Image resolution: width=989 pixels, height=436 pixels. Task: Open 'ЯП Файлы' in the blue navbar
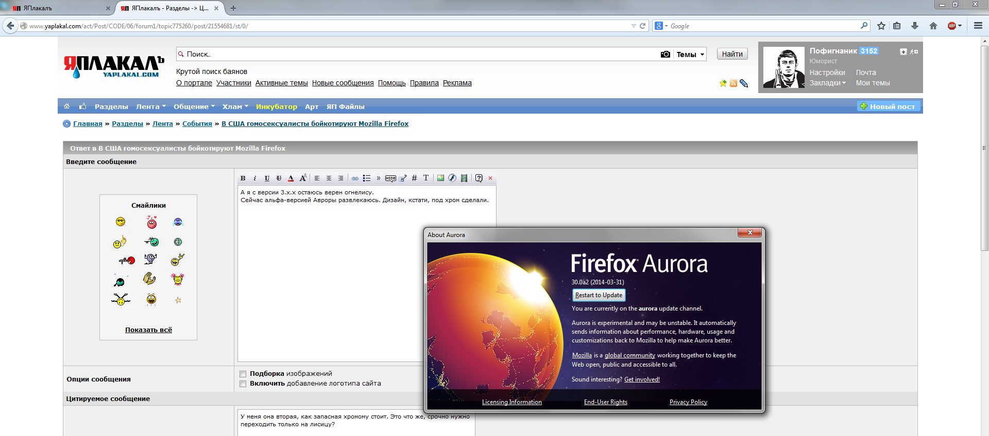(346, 106)
